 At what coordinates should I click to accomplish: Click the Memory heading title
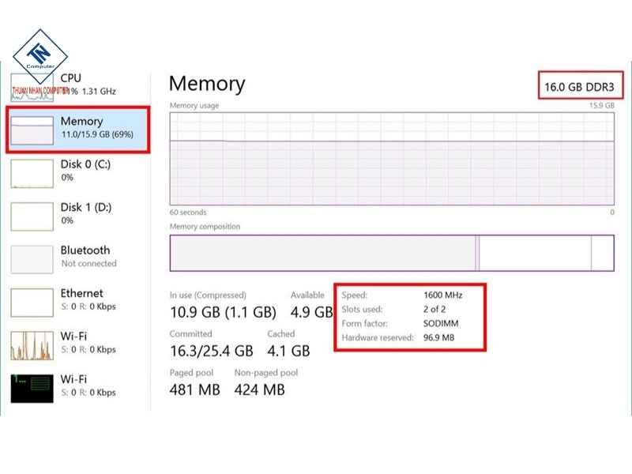(207, 84)
